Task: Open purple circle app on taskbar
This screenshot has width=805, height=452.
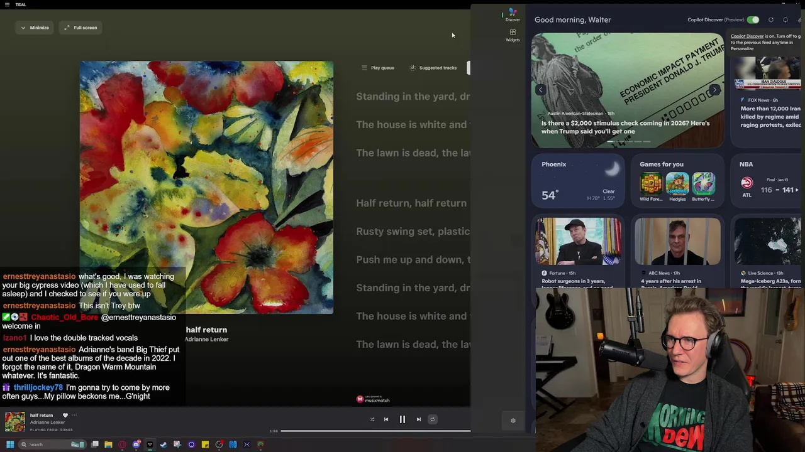Action: click(x=191, y=444)
